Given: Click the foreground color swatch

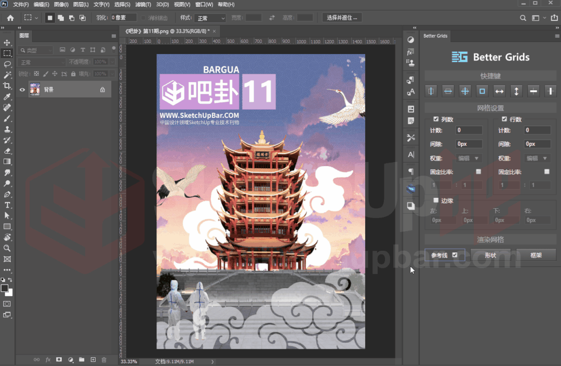Looking at the screenshot, I should click(x=4, y=288).
